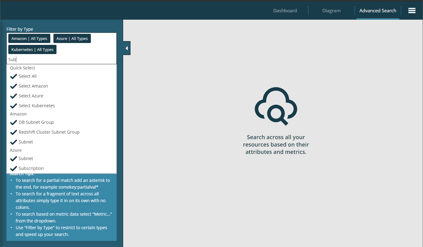Viewport: 423px width, 247px height.
Task: Click the Kubernetes | All Types tag
Action: [32, 49]
